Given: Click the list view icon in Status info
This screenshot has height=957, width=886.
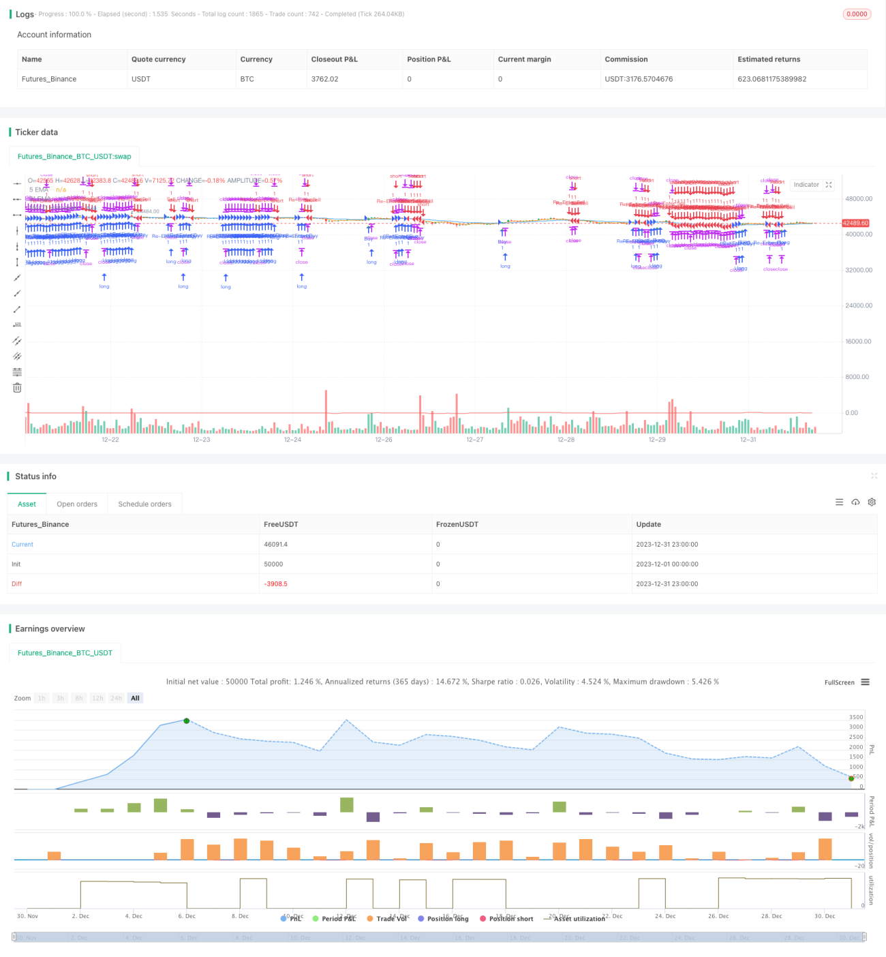Looking at the screenshot, I should tap(839, 502).
